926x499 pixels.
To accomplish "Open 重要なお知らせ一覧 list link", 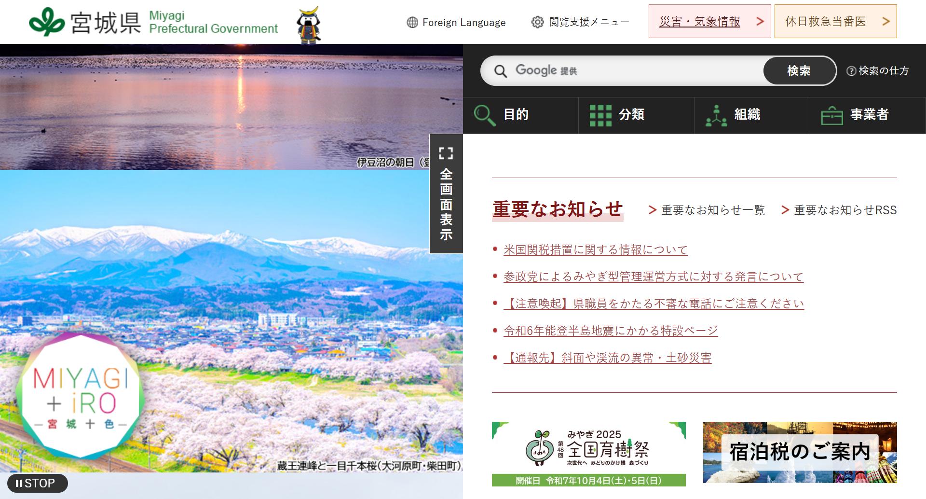I will (712, 210).
